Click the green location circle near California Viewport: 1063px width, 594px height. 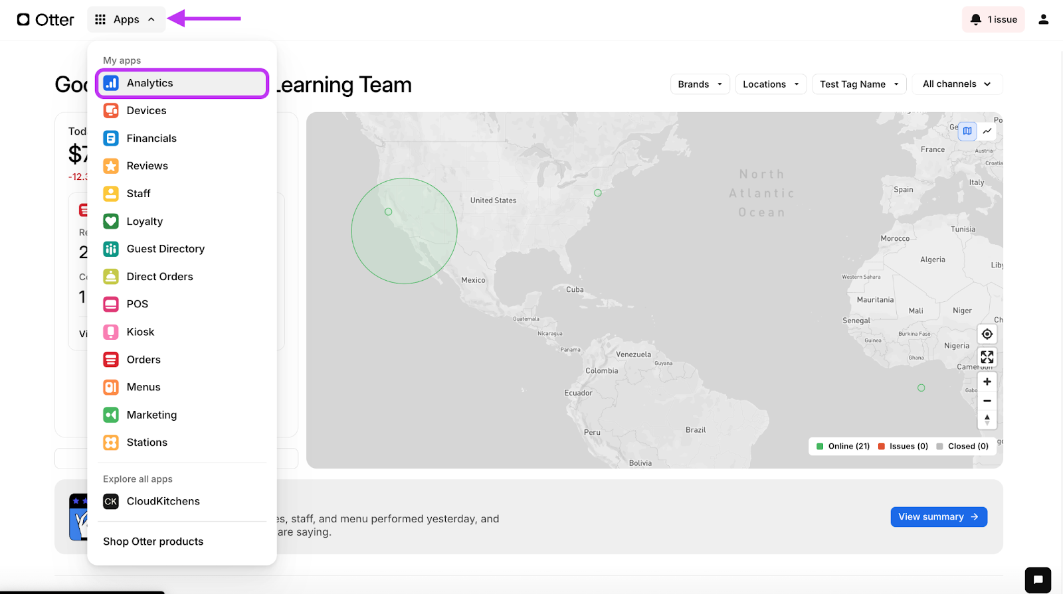(x=389, y=212)
